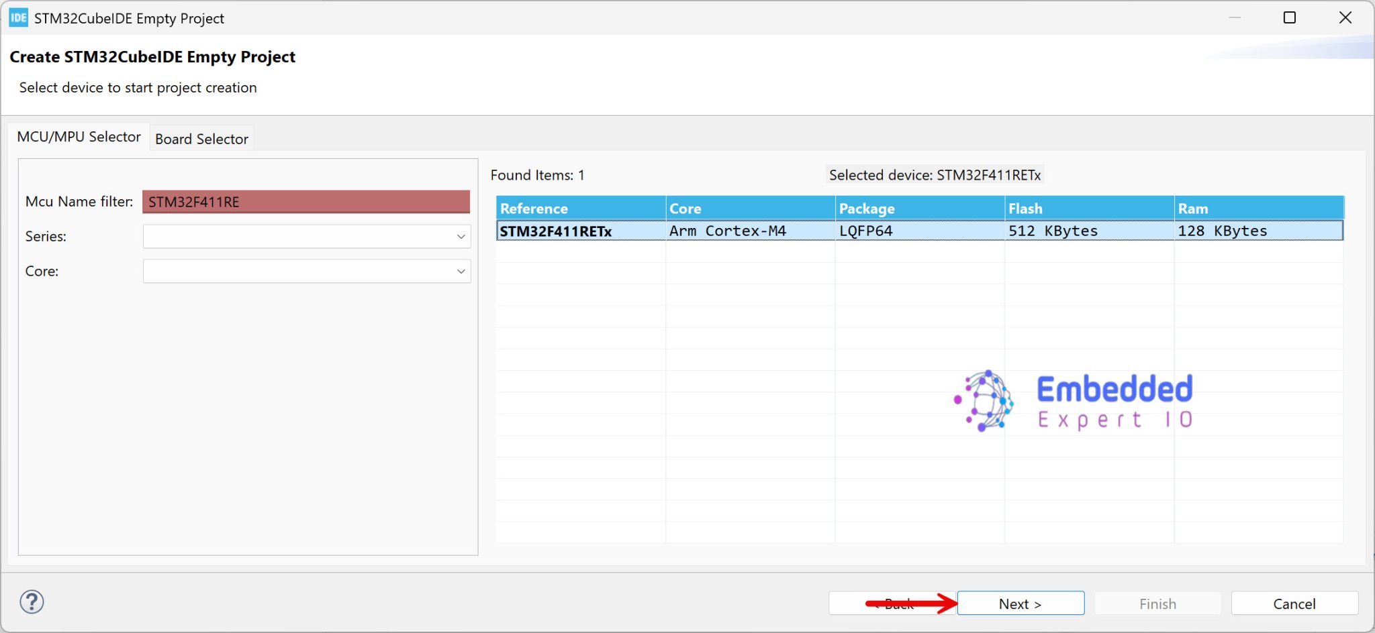The height and width of the screenshot is (633, 1375).
Task: Switch to the Board Selector tab
Action: pos(201,138)
